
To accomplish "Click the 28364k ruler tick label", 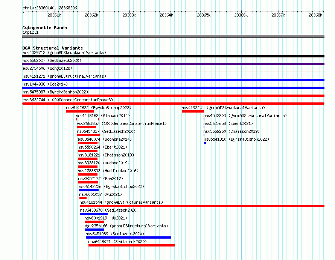I will click(166, 15).
